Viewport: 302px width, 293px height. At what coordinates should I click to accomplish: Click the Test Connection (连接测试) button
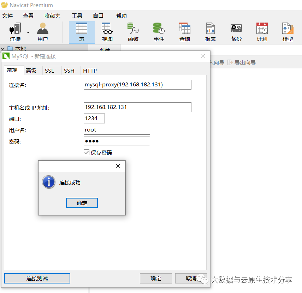(x=37, y=279)
